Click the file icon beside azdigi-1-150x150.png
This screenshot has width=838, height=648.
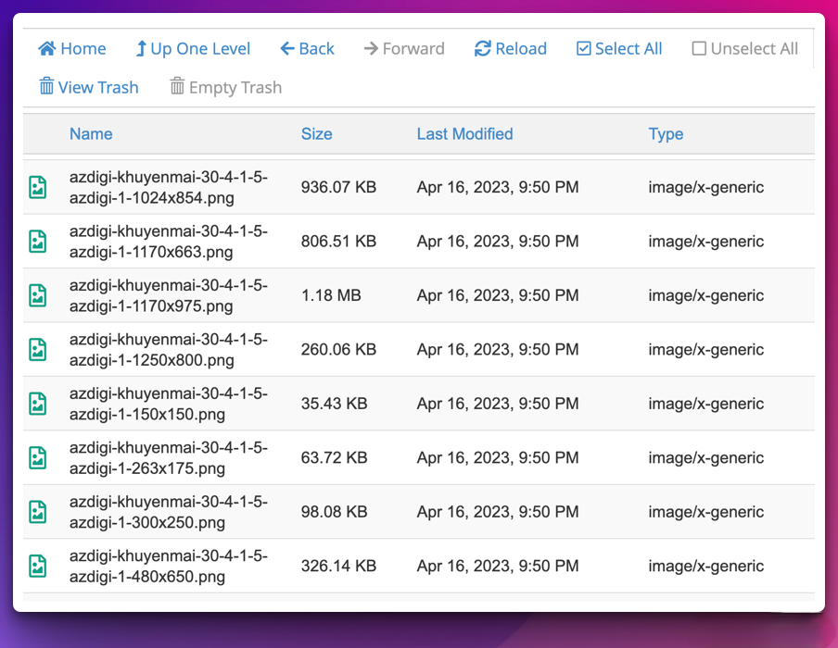[x=37, y=404]
